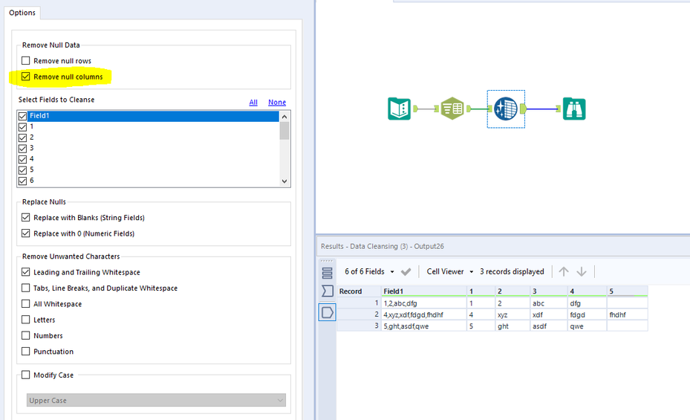Enable Numbers removal checkbox
This screenshot has height=420, width=690.
(26, 335)
